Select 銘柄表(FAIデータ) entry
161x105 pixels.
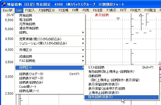coord(50,78)
